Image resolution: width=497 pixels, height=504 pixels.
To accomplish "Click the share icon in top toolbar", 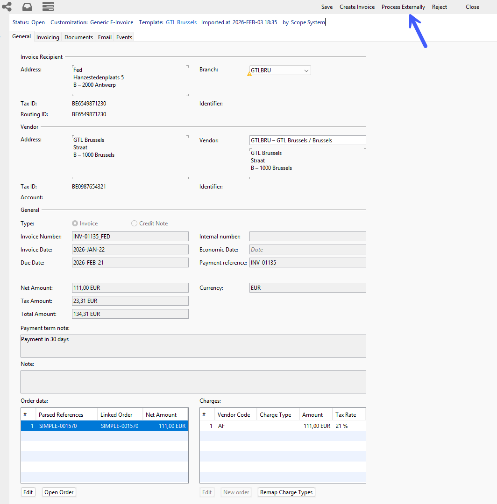I will click(x=7, y=6).
